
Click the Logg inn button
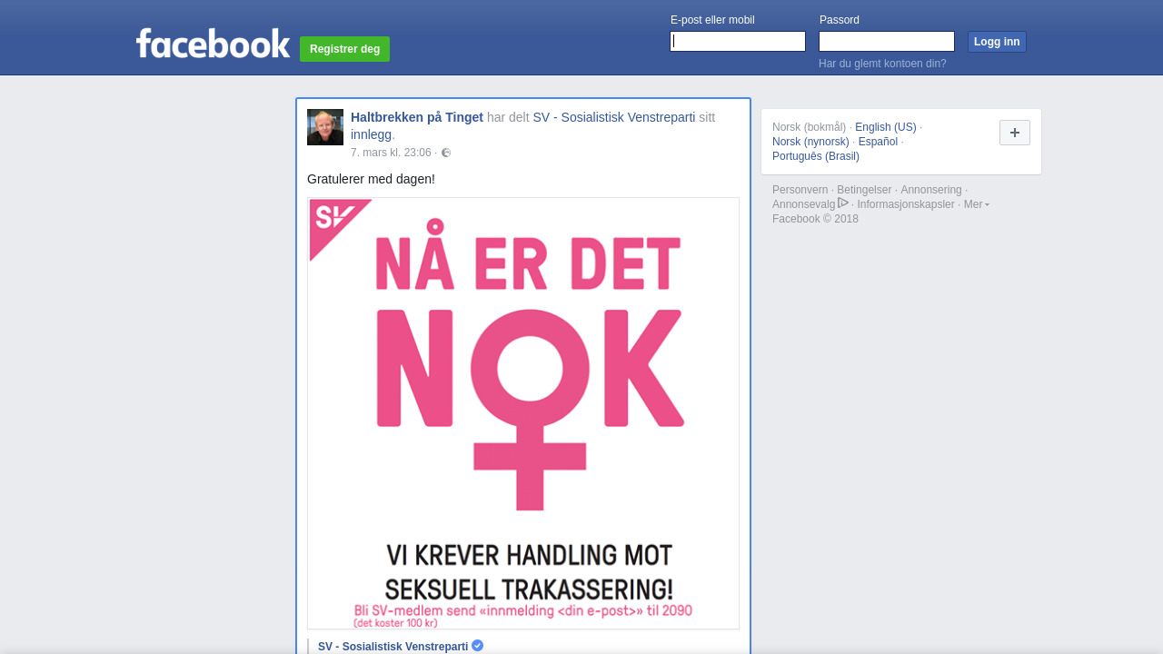[997, 42]
